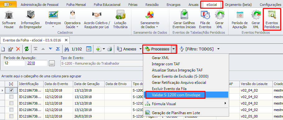283x120 pixels.
Task: Switch to Folha Educacional tab
Action: [x=107, y=5]
